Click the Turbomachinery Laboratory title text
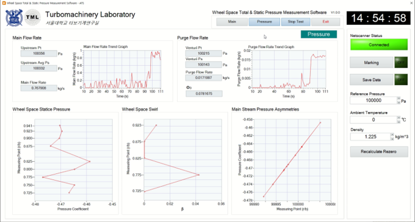Viewport: 415px width, 222px height. [90, 15]
